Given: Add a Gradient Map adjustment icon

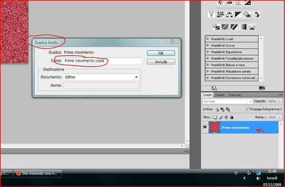Looking at the screenshot, I should [x=243, y=27].
